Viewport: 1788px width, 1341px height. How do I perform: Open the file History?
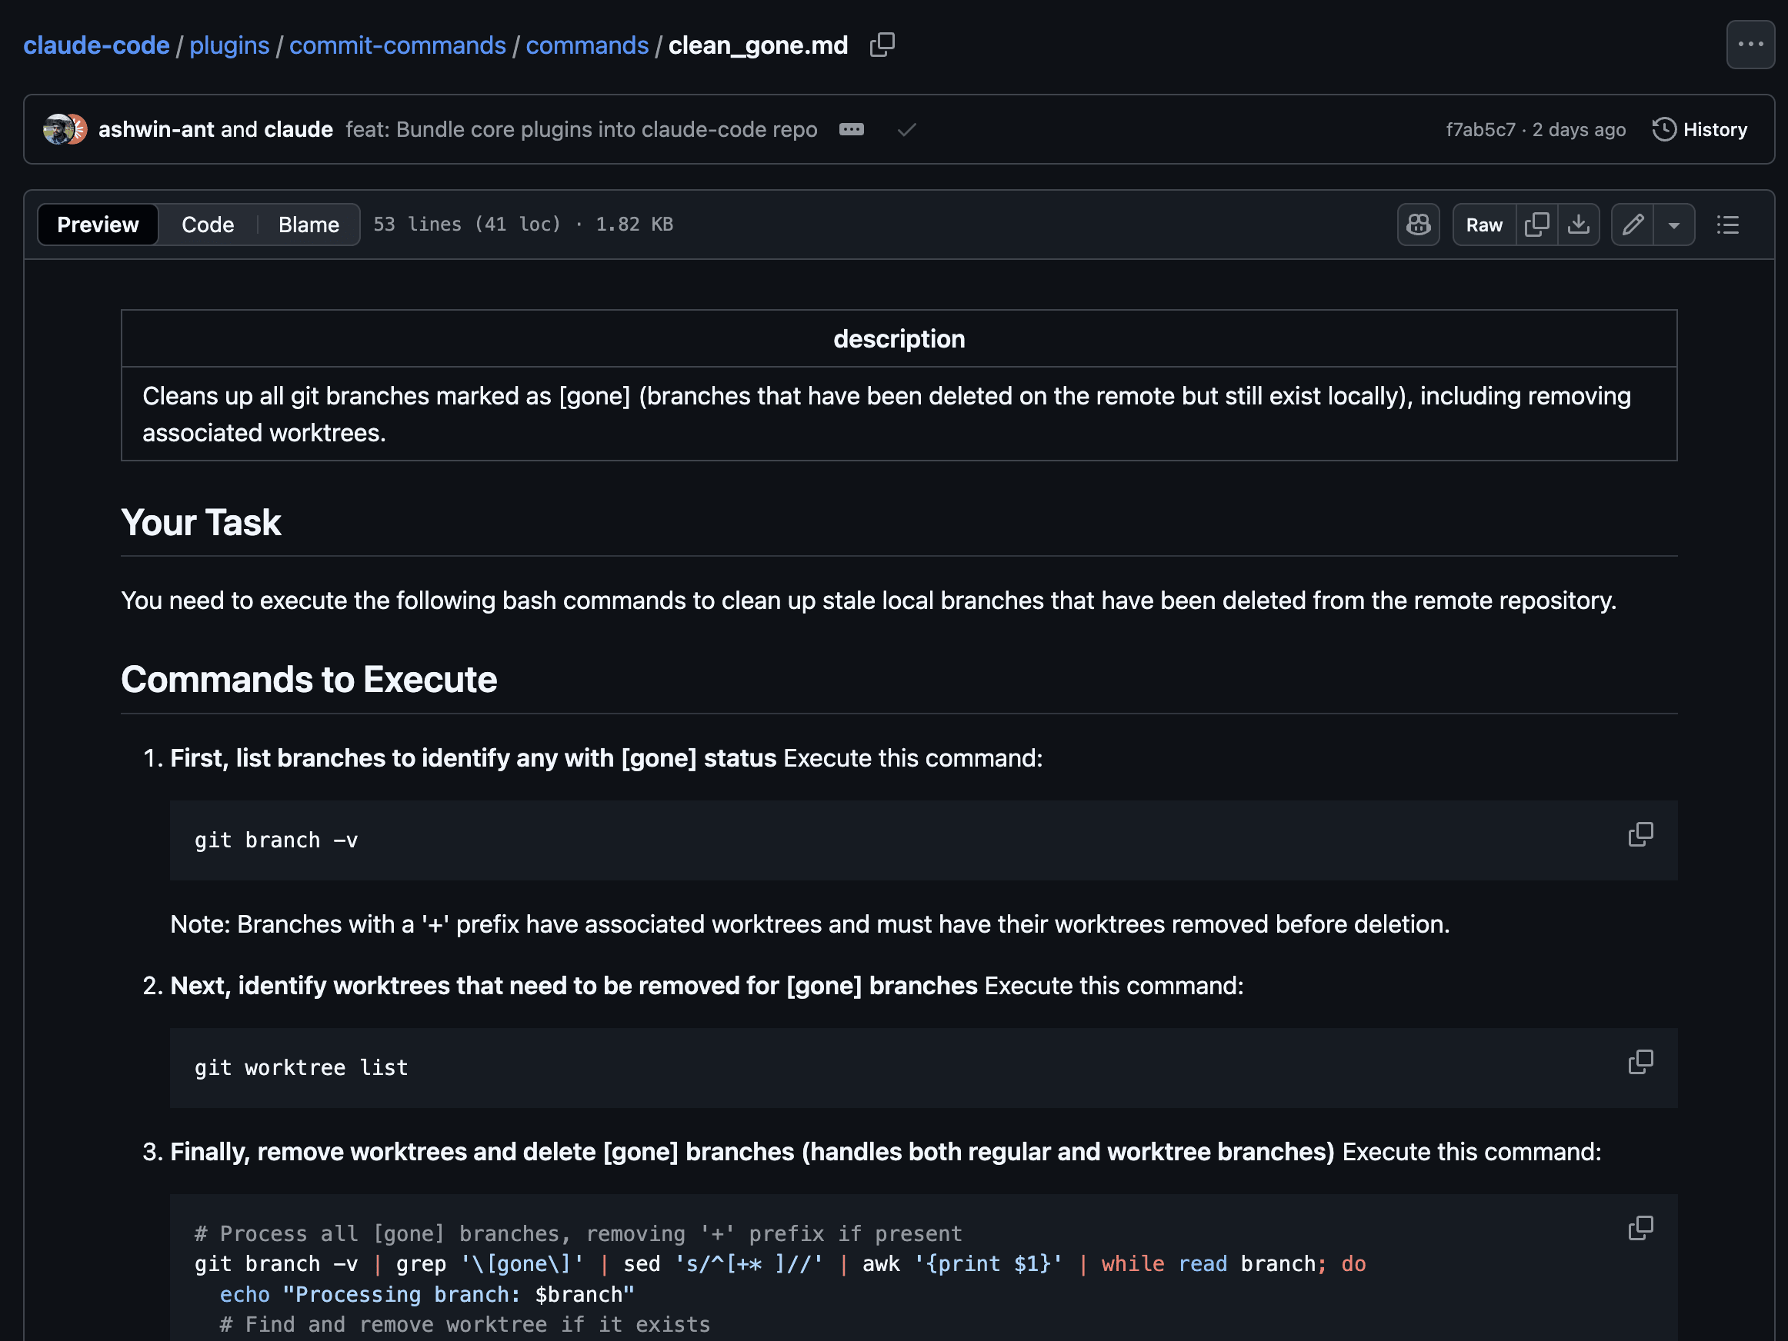click(1700, 129)
